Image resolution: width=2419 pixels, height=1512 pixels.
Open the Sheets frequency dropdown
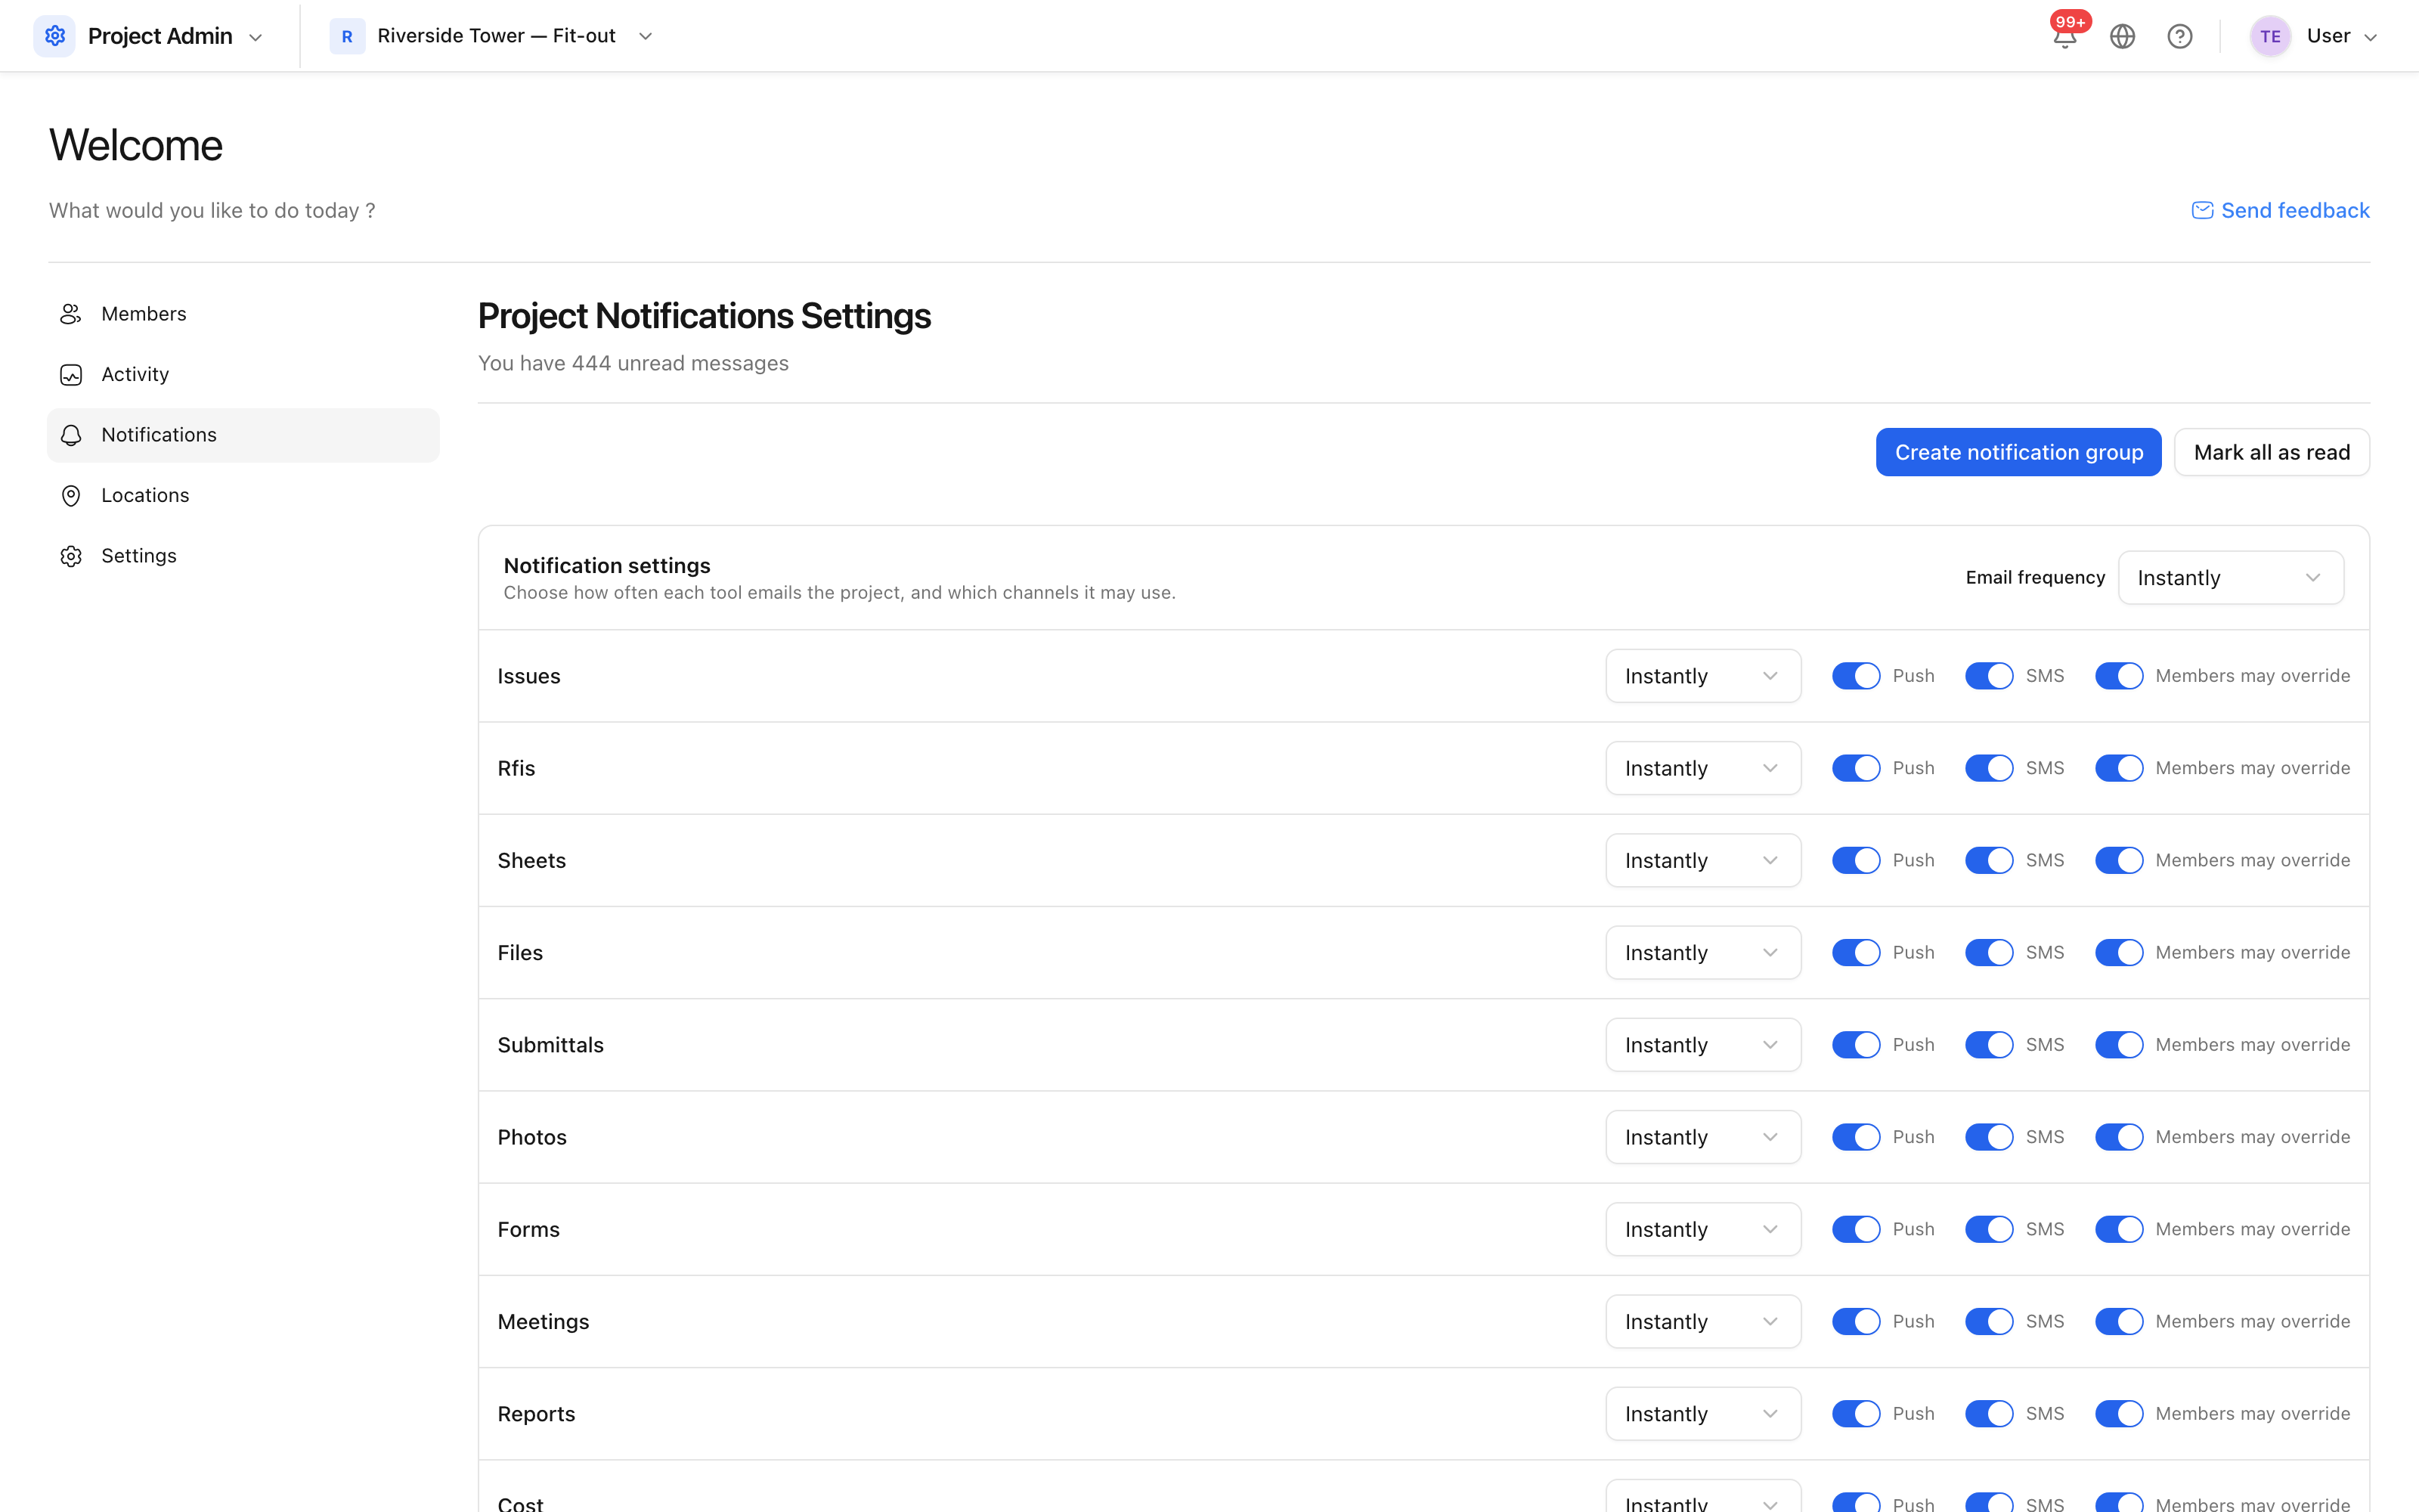(x=1703, y=860)
